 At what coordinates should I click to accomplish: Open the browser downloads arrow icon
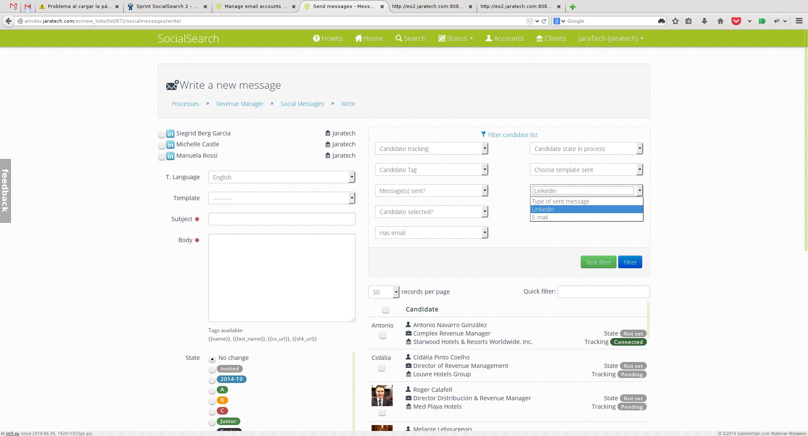704,21
